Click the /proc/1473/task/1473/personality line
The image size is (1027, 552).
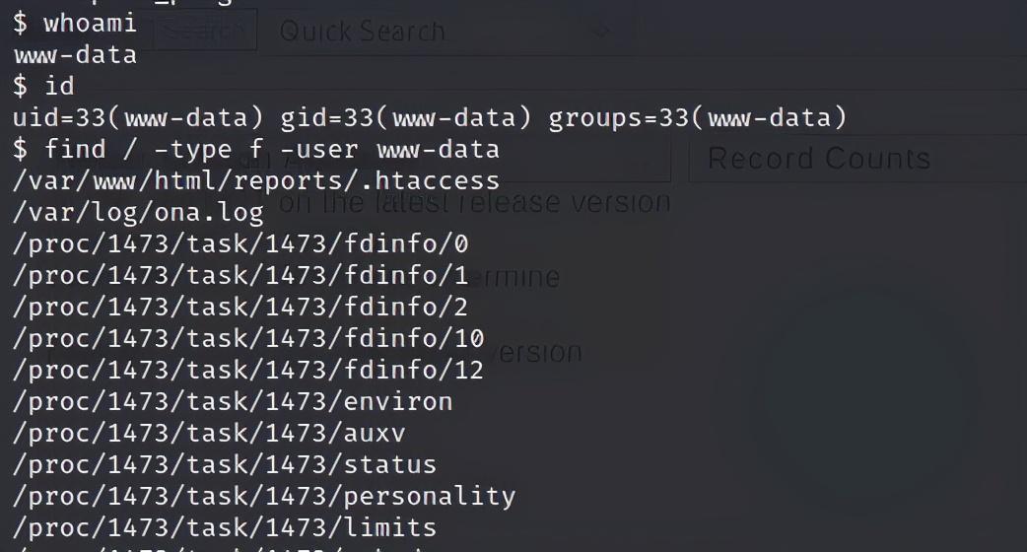click(264, 497)
